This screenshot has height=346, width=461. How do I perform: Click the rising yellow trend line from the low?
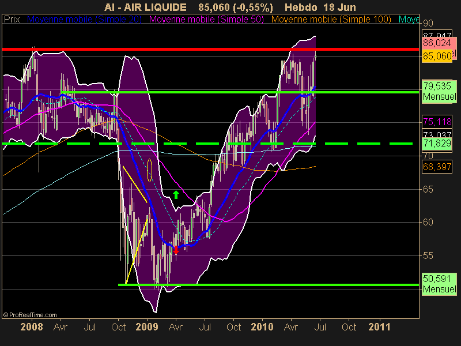(137, 251)
